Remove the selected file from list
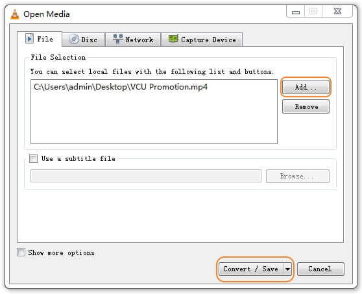The image size is (362, 294). pos(306,106)
